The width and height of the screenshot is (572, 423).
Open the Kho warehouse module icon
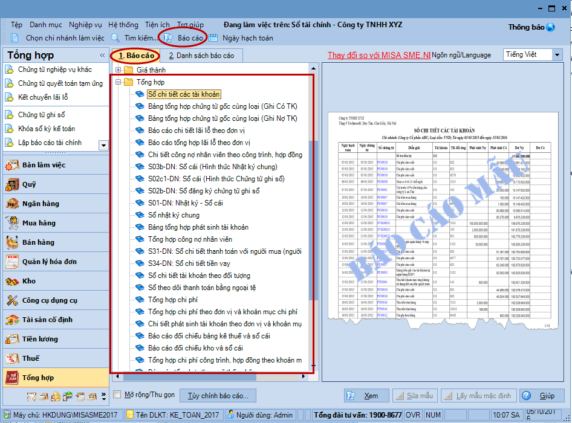pos(12,281)
